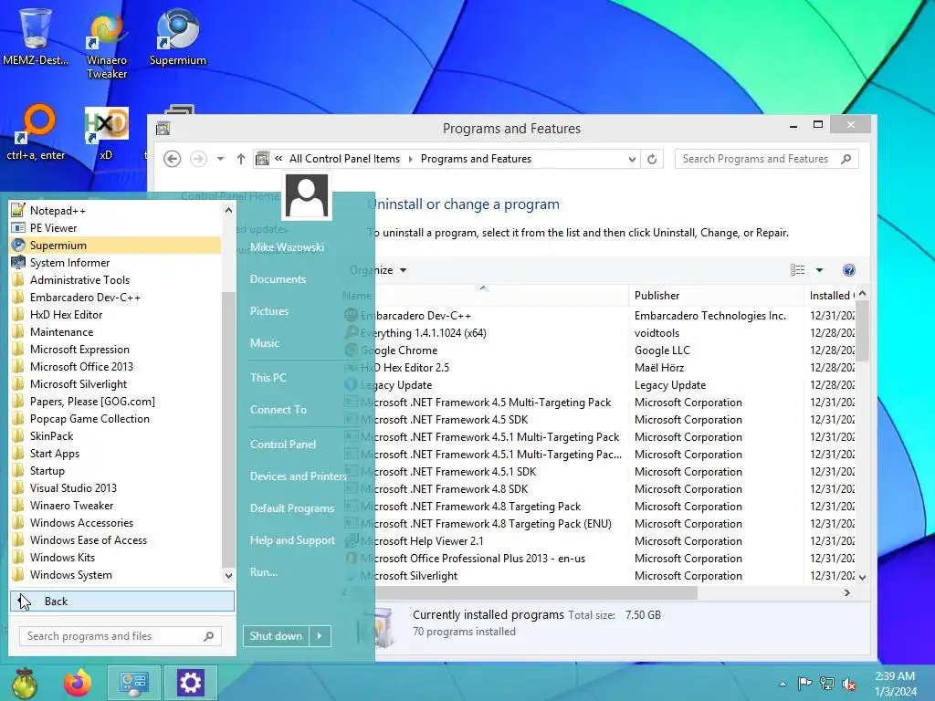Open the Organize dropdown menu

[379, 270]
